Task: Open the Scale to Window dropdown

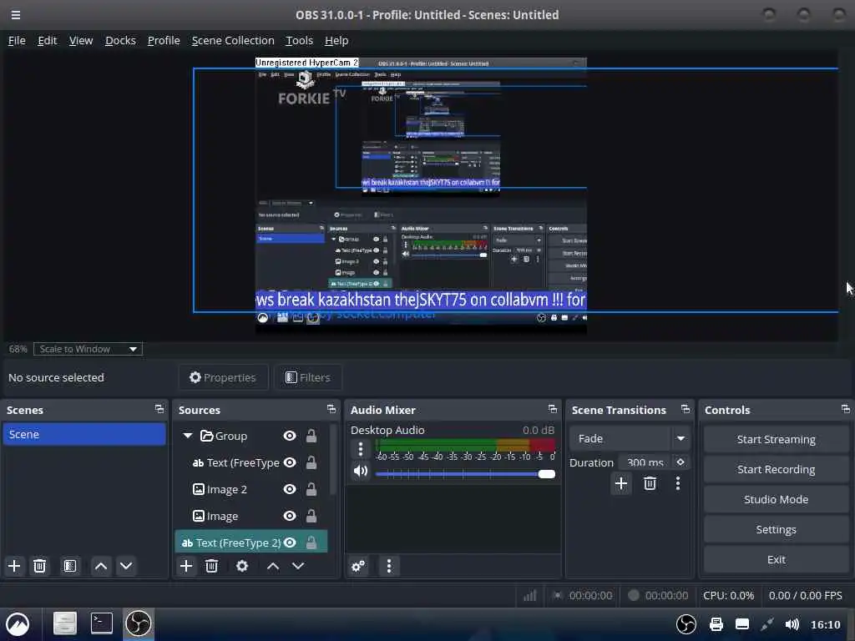Action: 88,349
